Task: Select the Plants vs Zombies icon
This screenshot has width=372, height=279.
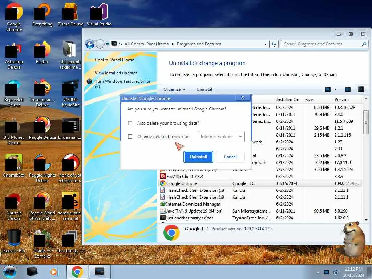Action: pyautogui.click(x=43, y=244)
